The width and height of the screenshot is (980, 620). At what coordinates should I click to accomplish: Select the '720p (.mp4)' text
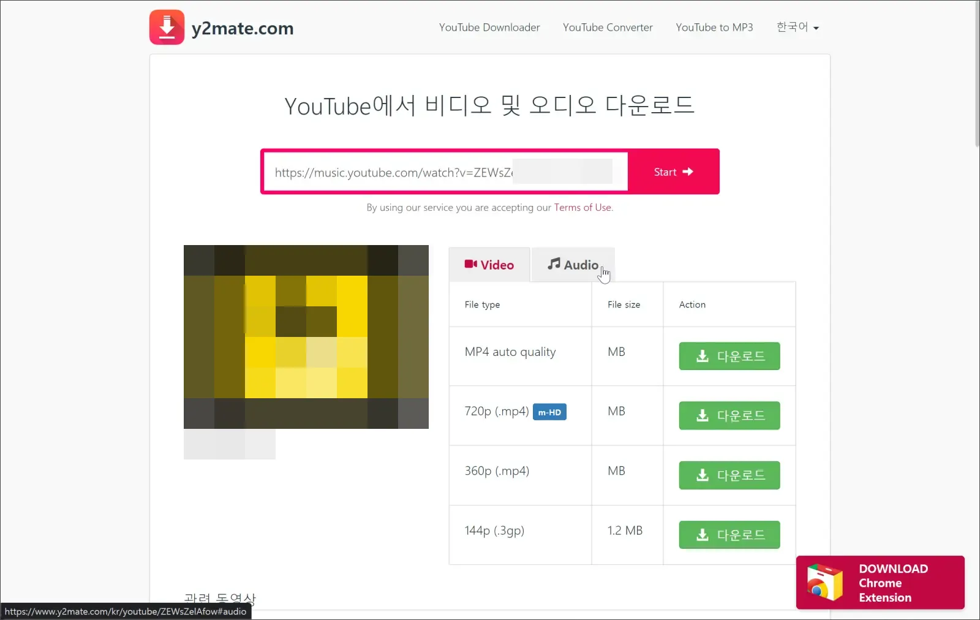tap(497, 411)
